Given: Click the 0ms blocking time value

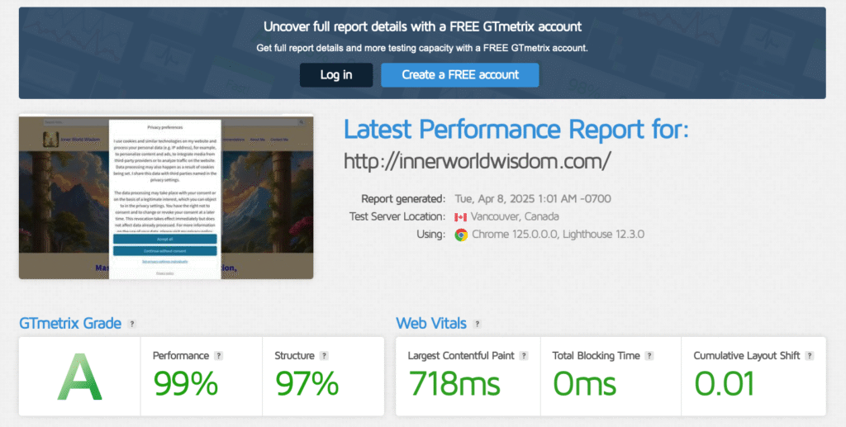Looking at the screenshot, I should tap(584, 383).
